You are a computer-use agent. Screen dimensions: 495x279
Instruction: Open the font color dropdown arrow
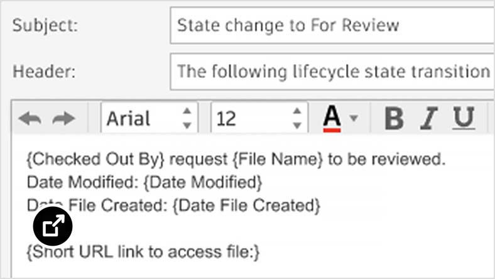[354, 118]
